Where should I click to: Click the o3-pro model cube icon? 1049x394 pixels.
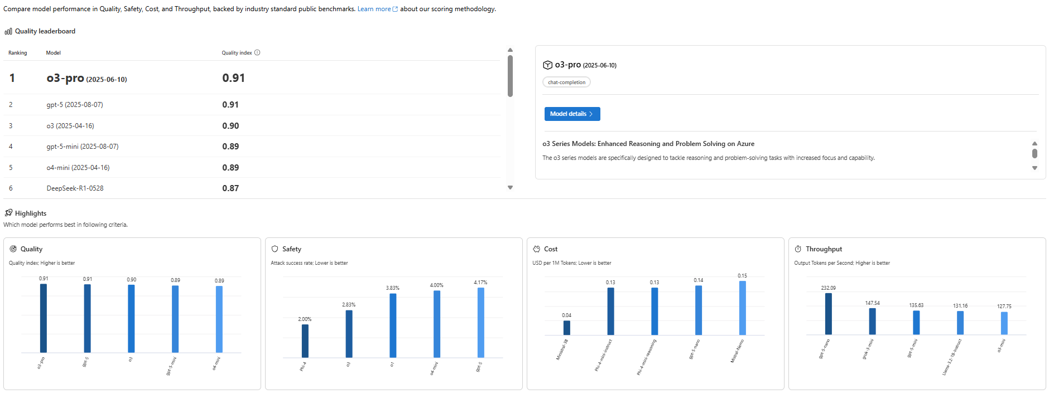(547, 65)
